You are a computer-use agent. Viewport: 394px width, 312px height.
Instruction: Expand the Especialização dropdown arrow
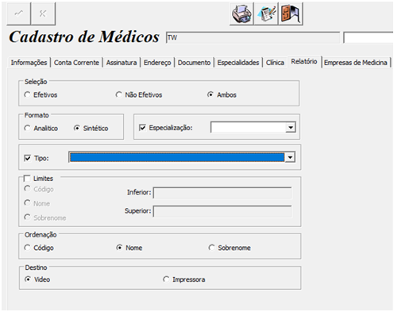click(291, 128)
